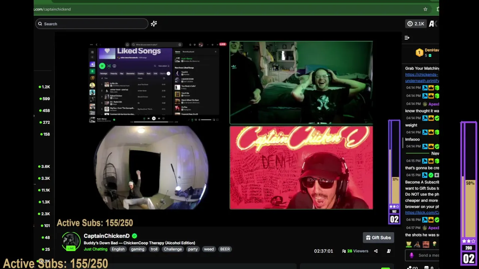
Task: Select the English tag
Action: [118, 249]
